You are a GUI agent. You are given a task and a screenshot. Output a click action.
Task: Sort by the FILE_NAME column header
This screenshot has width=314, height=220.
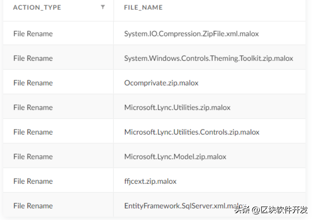pos(143,8)
